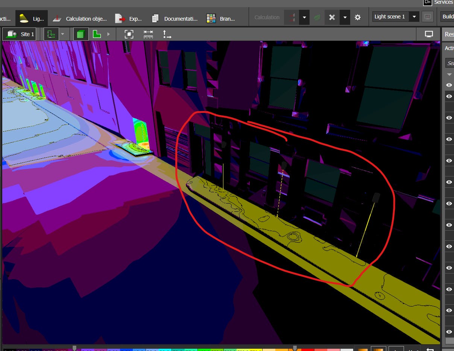Go to the Documentation tab
This screenshot has width=454, height=351.
(174, 18)
